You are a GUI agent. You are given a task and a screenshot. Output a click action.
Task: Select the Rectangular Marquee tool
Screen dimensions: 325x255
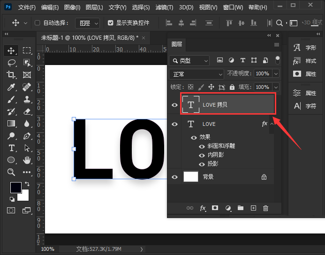click(x=27, y=51)
